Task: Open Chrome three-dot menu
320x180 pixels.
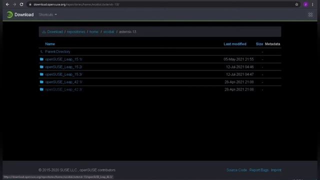Action: click(x=312, y=4)
